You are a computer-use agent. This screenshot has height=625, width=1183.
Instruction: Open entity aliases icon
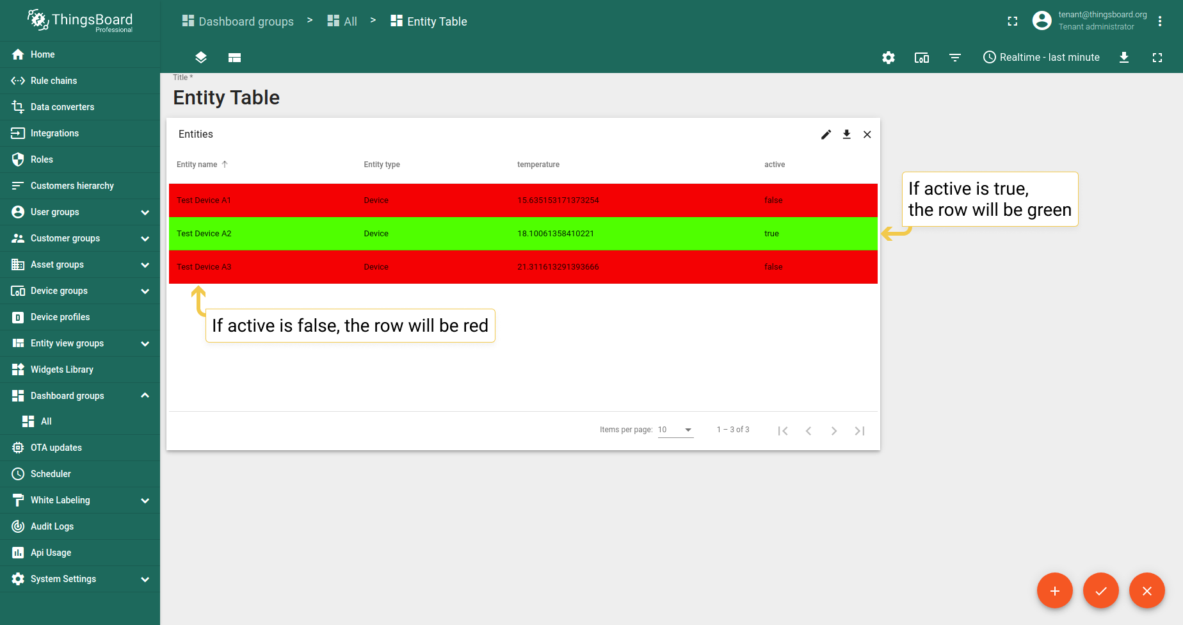tap(922, 58)
